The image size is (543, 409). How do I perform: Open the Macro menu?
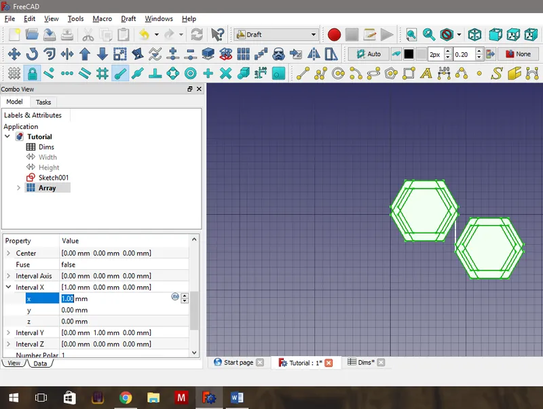click(102, 18)
